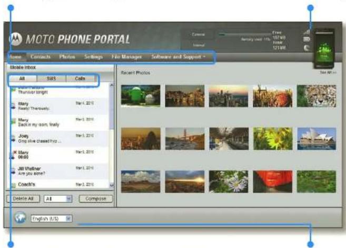Click the Mobile Inbox heading
Screen dimensions: 346x248
click(23, 67)
